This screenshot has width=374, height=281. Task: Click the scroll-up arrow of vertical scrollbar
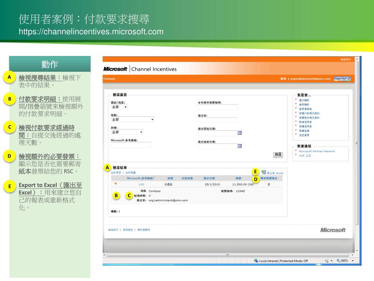[357, 59]
